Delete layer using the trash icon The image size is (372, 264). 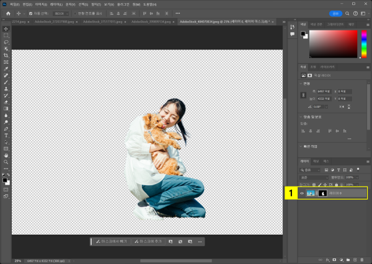pos(362,259)
